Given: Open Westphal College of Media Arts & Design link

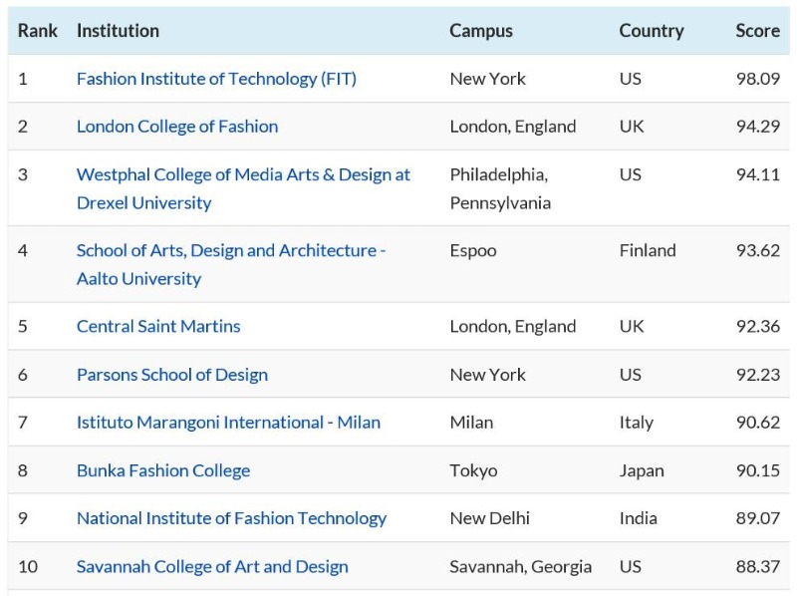Looking at the screenshot, I should click(x=243, y=175).
